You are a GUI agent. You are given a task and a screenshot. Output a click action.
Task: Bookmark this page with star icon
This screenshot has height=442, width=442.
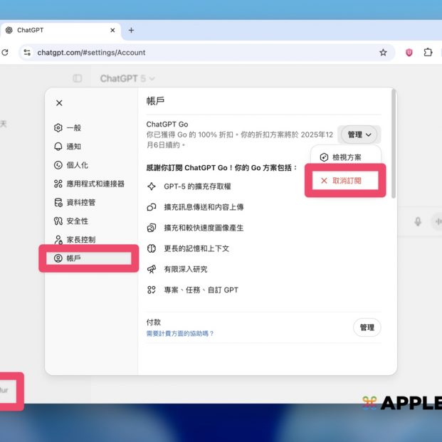coord(383,52)
